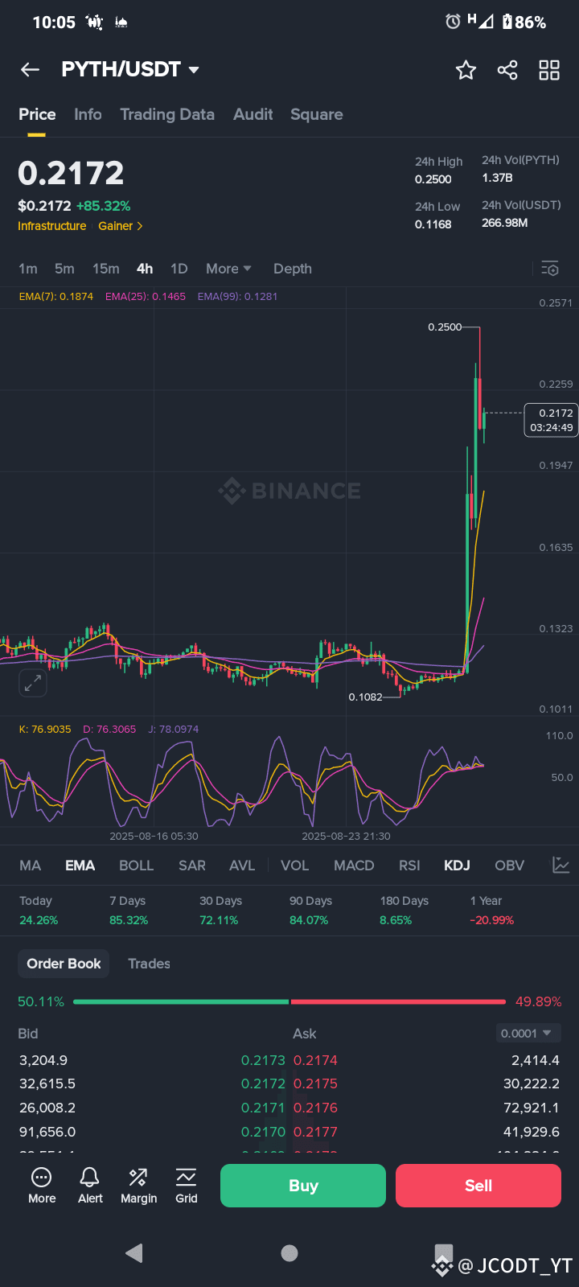Tap the 0.1082 low marker on chart

(366, 697)
